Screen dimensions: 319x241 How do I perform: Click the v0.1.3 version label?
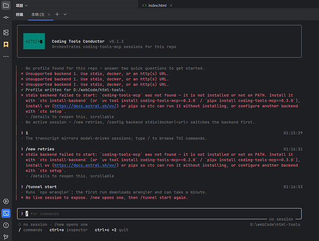click(116, 41)
